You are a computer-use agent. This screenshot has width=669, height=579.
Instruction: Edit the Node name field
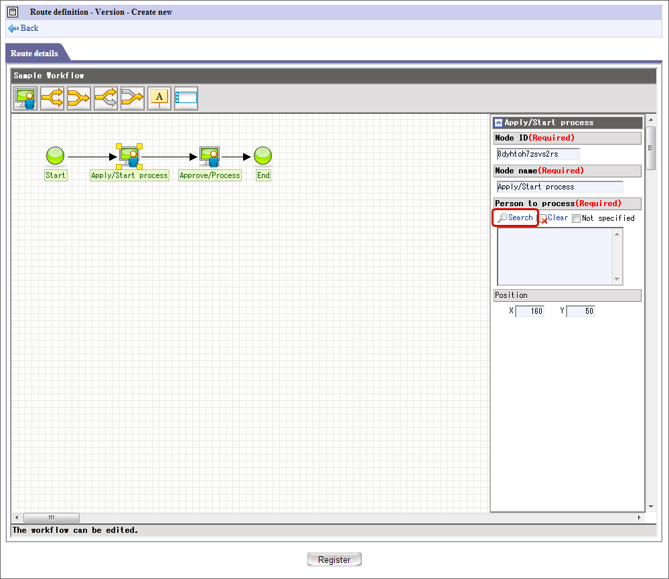tap(560, 187)
